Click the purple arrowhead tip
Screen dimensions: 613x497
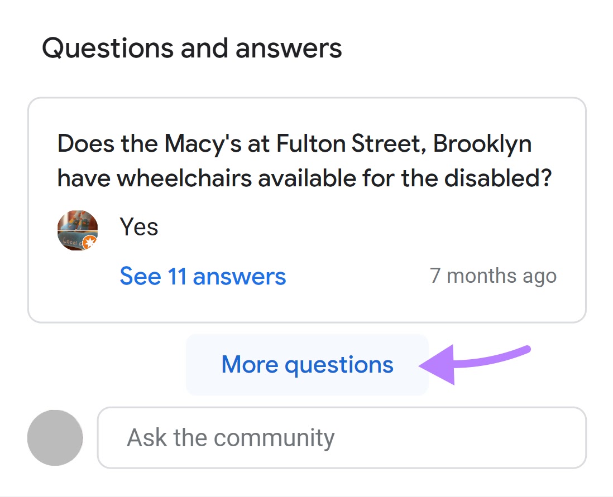point(423,366)
